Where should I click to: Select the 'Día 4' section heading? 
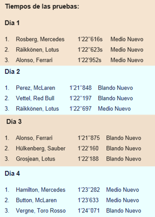[12, 173]
